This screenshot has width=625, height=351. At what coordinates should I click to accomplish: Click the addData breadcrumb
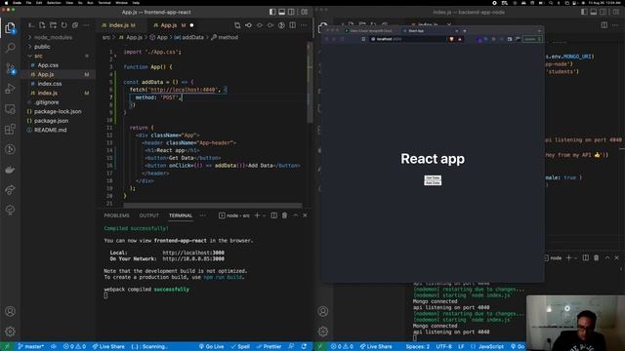[x=188, y=37]
